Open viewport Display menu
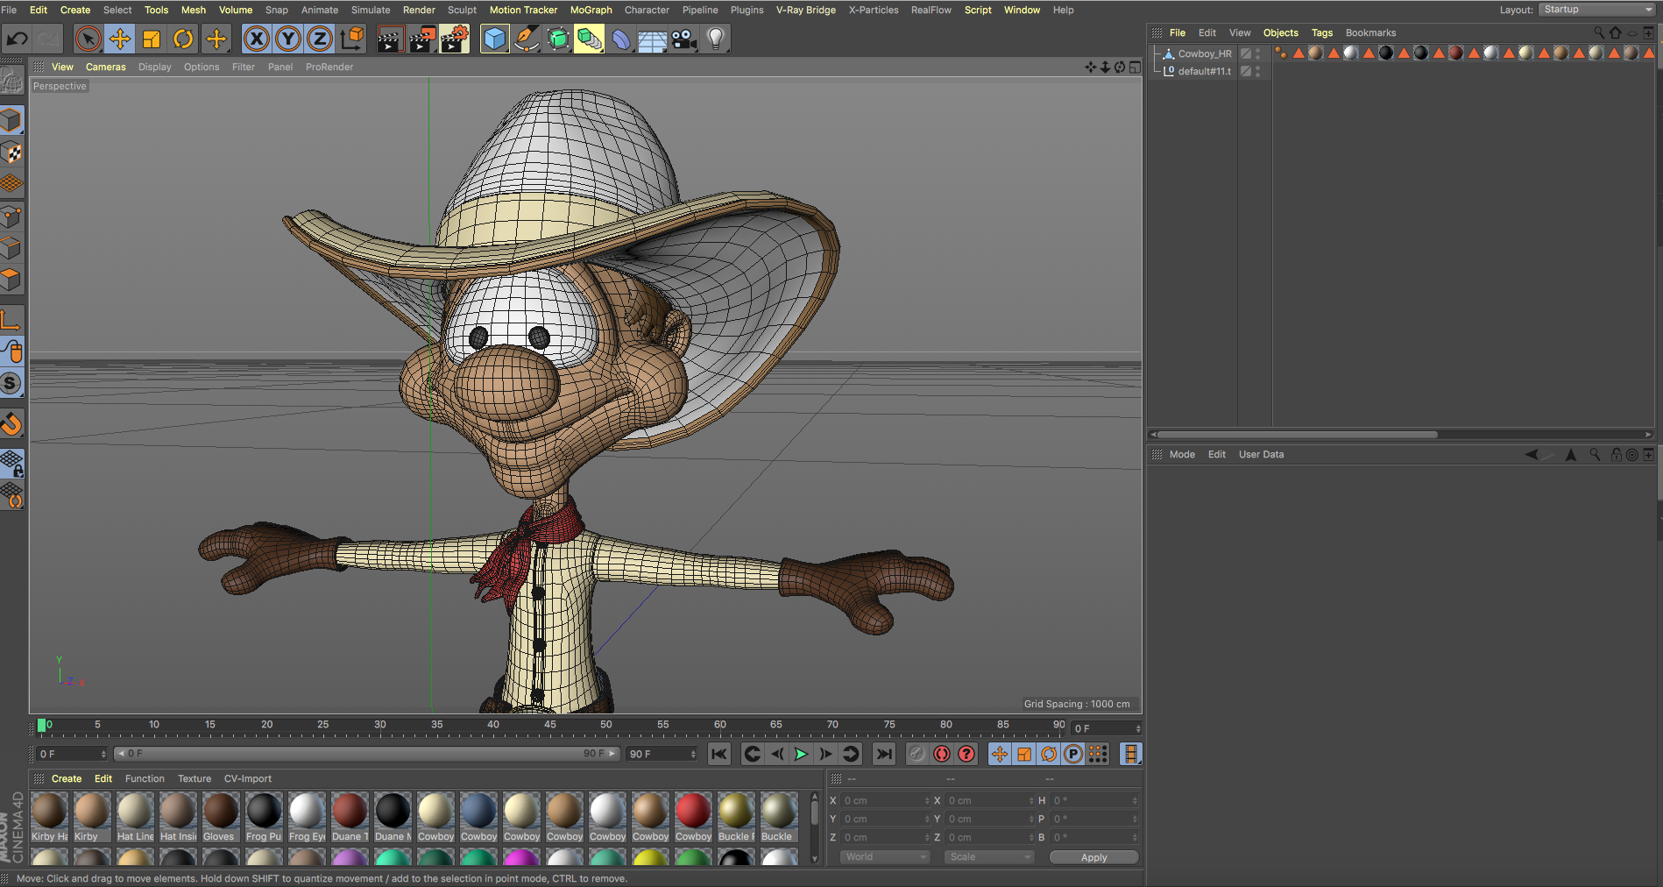Image resolution: width=1663 pixels, height=887 pixels. [154, 67]
